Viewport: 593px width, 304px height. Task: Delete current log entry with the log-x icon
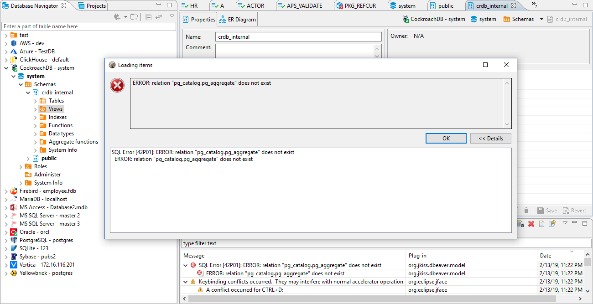tap(520, 223)
